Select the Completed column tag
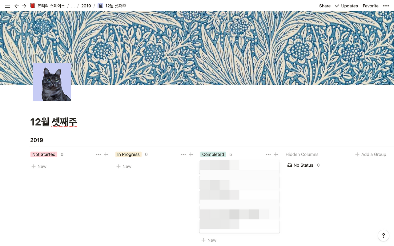Screen dimensions: 394x246 pyautogui.click(x=213, y=154)
